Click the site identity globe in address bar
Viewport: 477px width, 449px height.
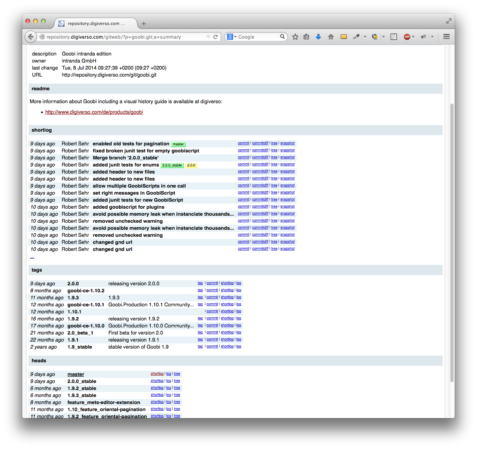coord(42,37)
